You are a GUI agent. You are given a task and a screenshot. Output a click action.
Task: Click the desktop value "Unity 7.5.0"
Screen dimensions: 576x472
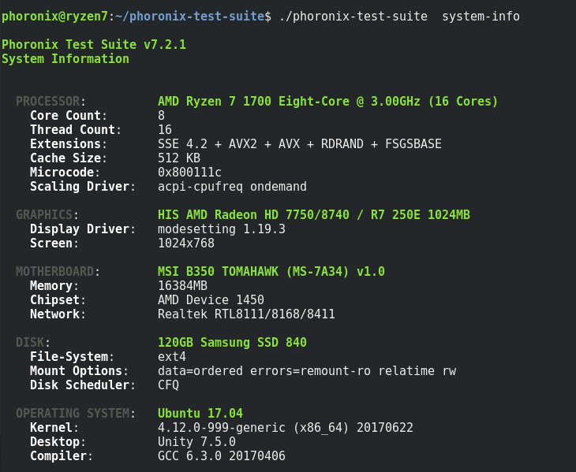(196, 442)
